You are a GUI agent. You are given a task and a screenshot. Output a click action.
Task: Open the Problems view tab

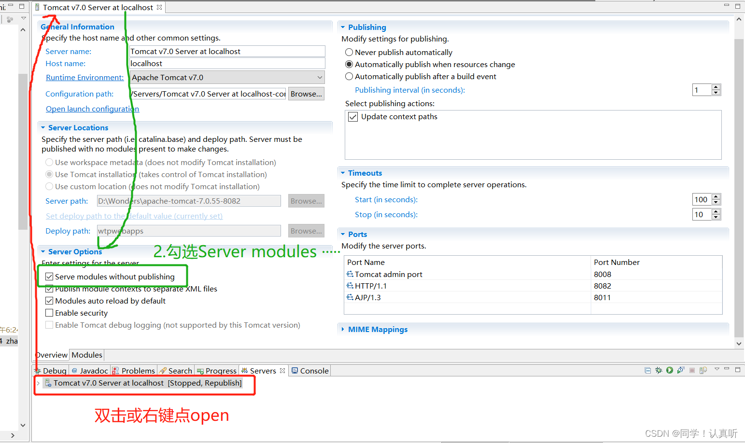pyautogui.click(x=134, y=371)
